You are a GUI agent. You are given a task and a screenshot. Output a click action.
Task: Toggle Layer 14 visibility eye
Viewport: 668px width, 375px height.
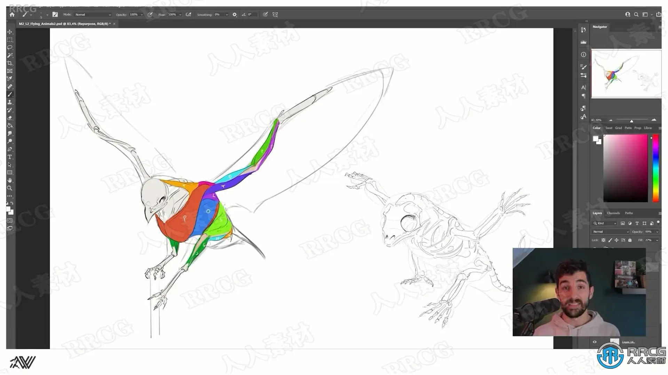point(595,342)
